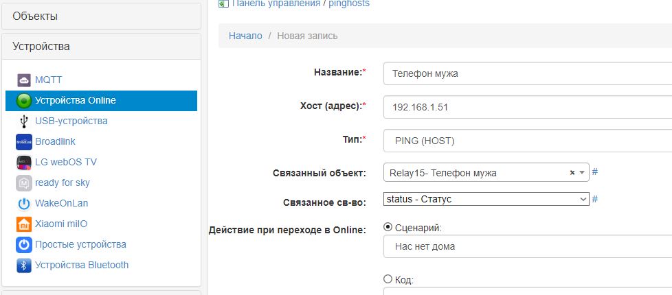Open the WakeOnLan menu item
Image resolution: width=672 pixels, height=295 pixels.
click(x=62, y=203)
